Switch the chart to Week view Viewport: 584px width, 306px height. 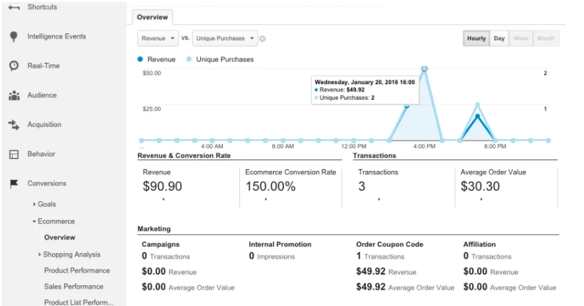tap(520, 38)
